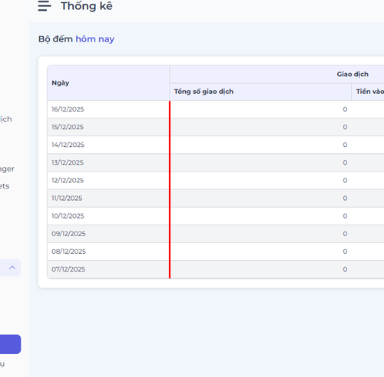Click the 'Bộ đếm' heading text

55,39
